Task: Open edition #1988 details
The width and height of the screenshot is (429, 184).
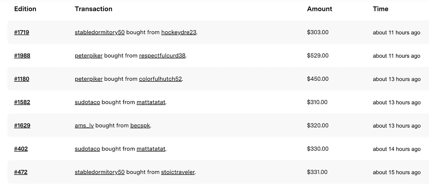Action: pyautogui.click(x=22, y=56)
